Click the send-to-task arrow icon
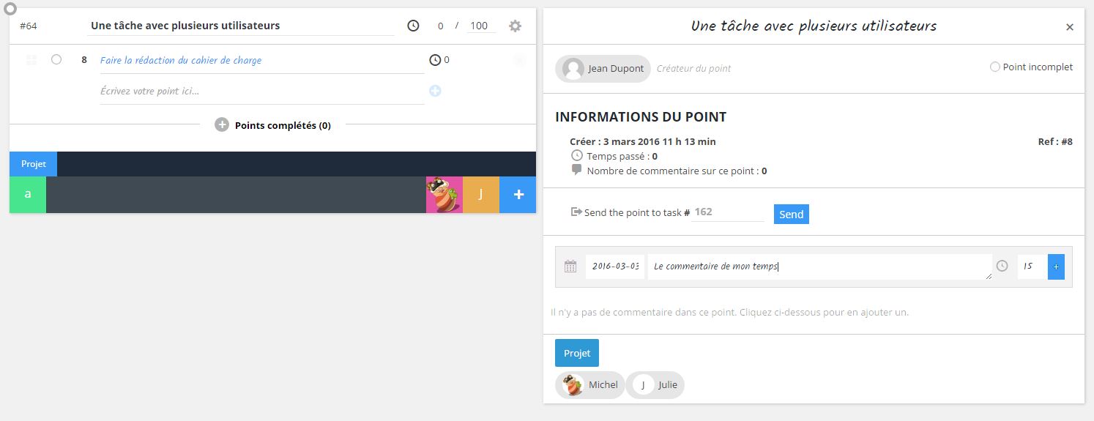1094x421 pixels. pos(576,212)
